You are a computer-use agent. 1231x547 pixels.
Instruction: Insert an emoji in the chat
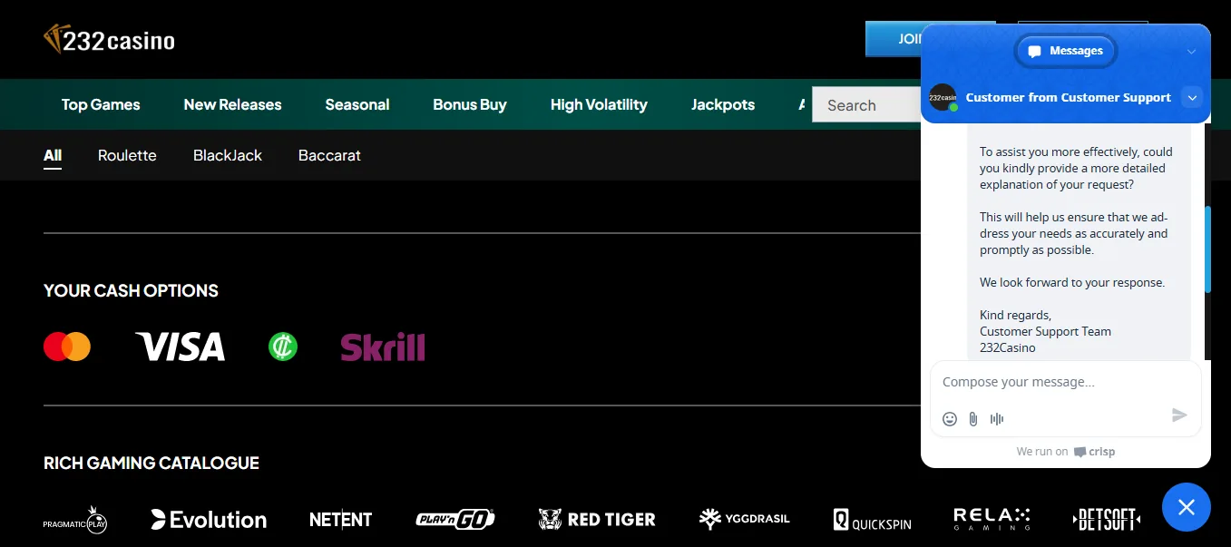coord(950,418)
